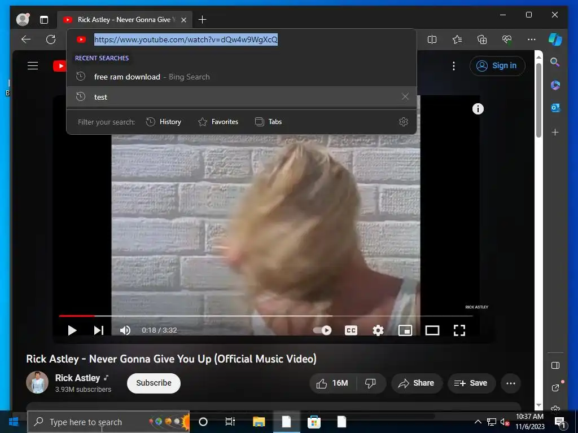Enter fullscreen video mode

[459, 330]
